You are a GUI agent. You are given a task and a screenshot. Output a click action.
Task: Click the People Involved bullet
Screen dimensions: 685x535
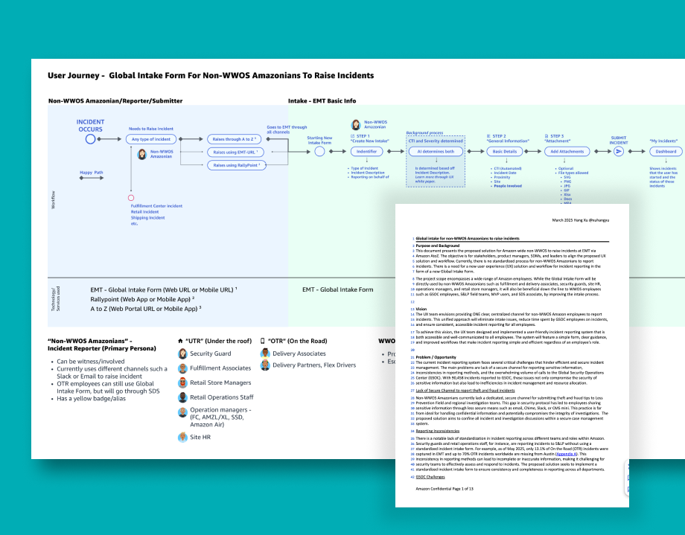[x=508, y=186]
